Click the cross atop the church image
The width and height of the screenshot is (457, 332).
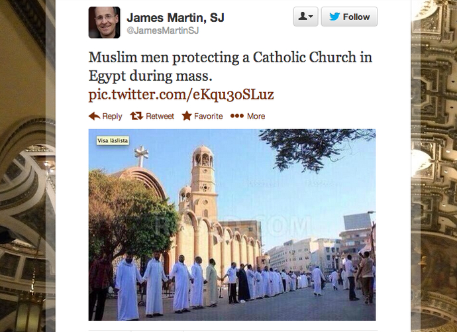pos(141,156)
